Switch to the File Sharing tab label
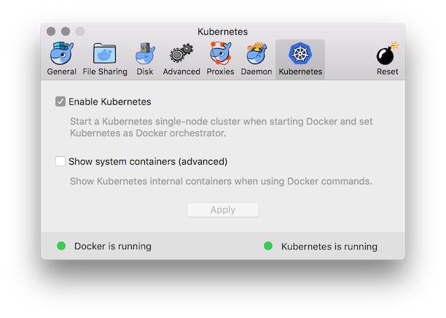The height and width of the screenshot is (318, 446). point(105,71)
